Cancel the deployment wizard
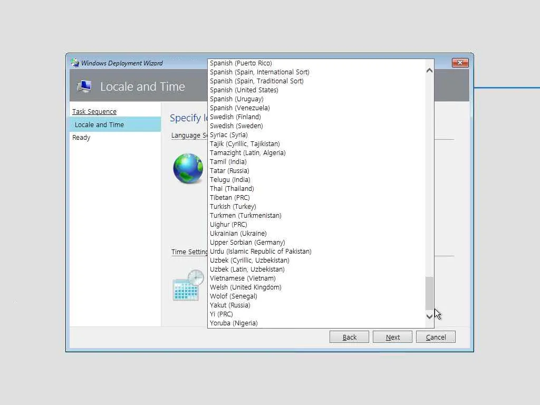This screenshot has height=405, width=540. coord(436,337)
